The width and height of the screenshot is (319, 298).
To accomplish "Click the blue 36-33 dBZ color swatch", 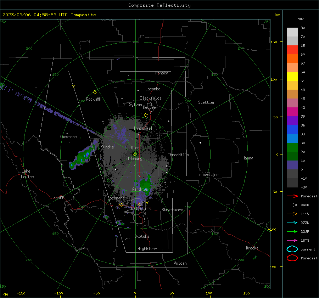I will pyautogui.click(x=292, y=129).
